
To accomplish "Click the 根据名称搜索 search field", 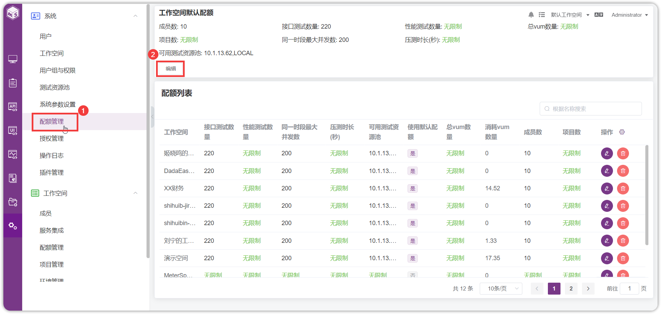I will pos(591,109).
